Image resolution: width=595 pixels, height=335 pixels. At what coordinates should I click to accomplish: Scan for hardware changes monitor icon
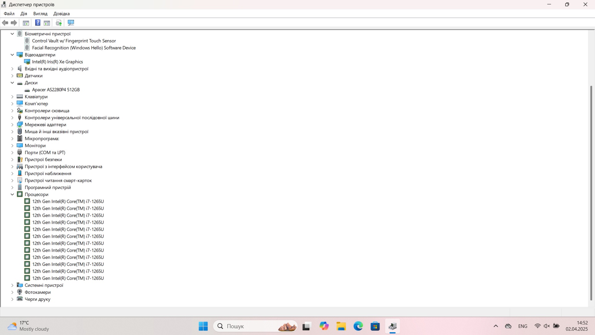coord(71,23)
